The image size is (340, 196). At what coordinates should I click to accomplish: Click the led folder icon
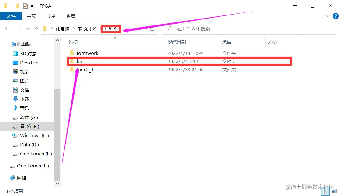coord(72,61)
